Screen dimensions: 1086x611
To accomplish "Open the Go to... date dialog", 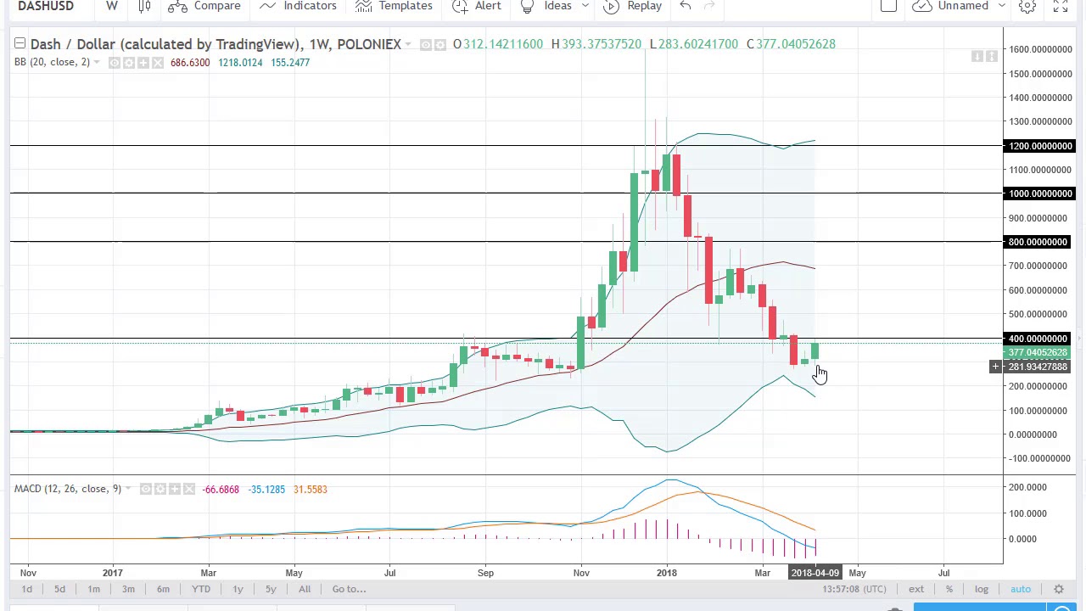I will point(349,589).
